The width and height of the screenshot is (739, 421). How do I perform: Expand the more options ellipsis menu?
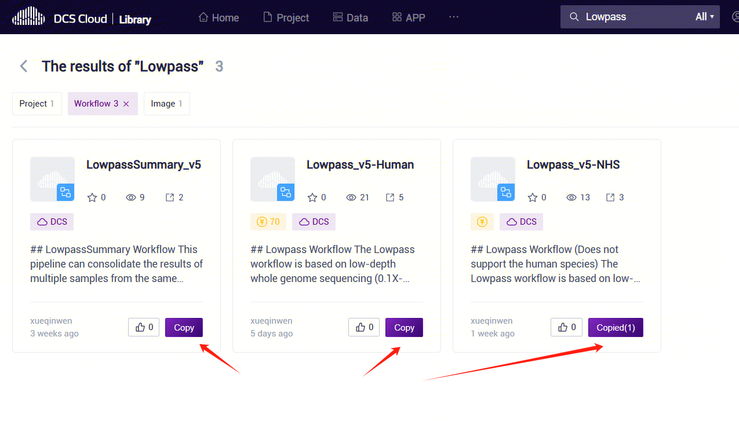pos(453,17)
